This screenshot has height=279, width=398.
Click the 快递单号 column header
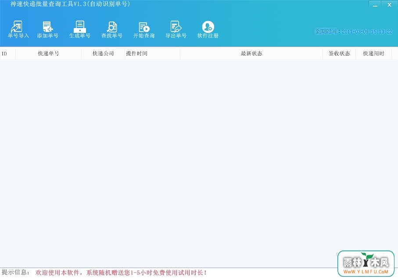point(48,54)
